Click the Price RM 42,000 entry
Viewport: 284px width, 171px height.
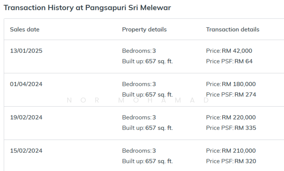[229, 51]
